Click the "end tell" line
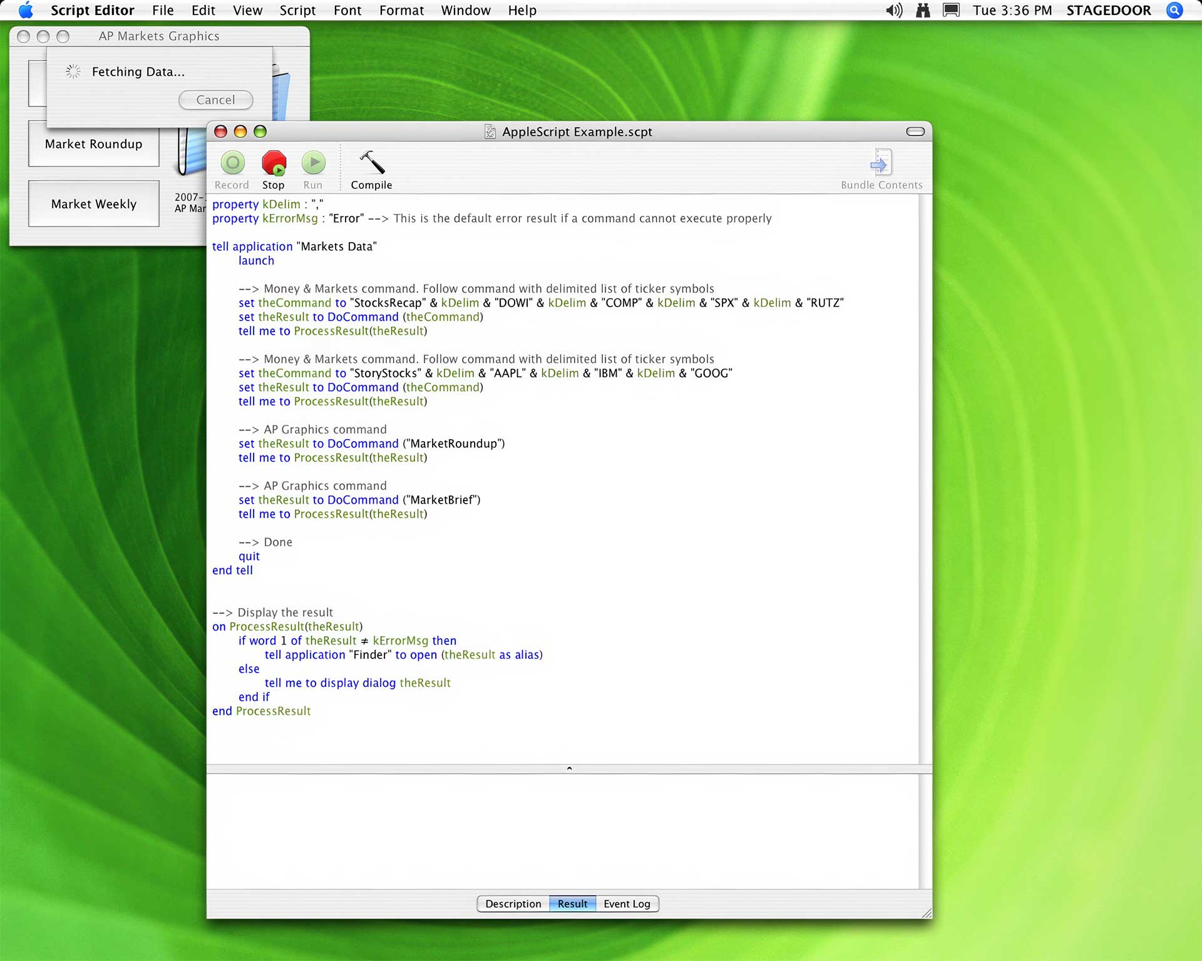 coord(232,570)
